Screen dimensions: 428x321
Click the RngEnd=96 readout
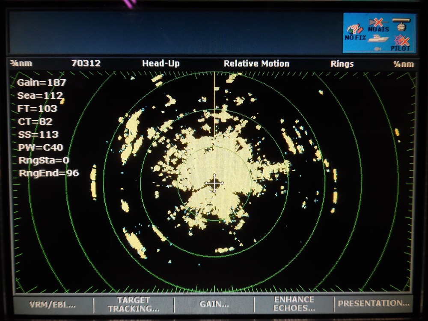(49, 173)
